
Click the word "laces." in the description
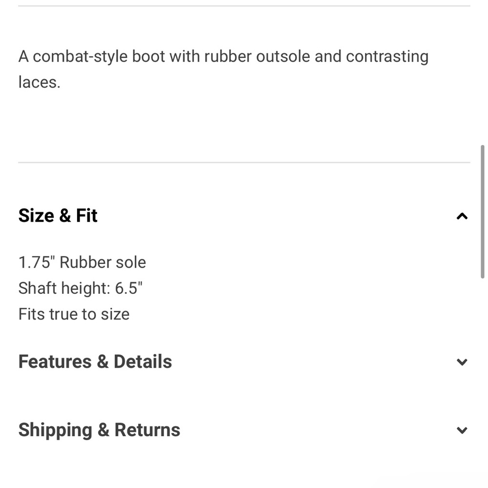click(x=39, y=82)
